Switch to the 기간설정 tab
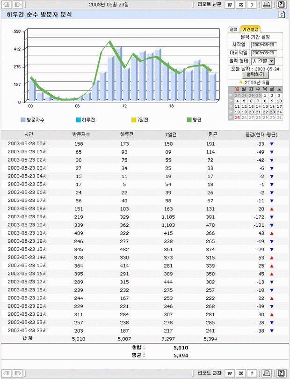Screen dimensions: 290x379 250,29
